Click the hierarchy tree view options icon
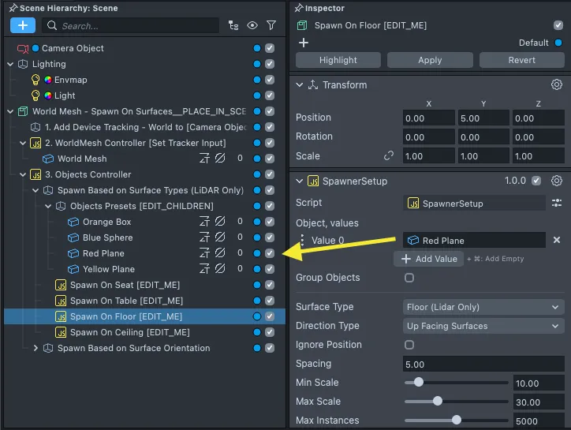This screenshot has width=571, height=430. coord(233,25)
